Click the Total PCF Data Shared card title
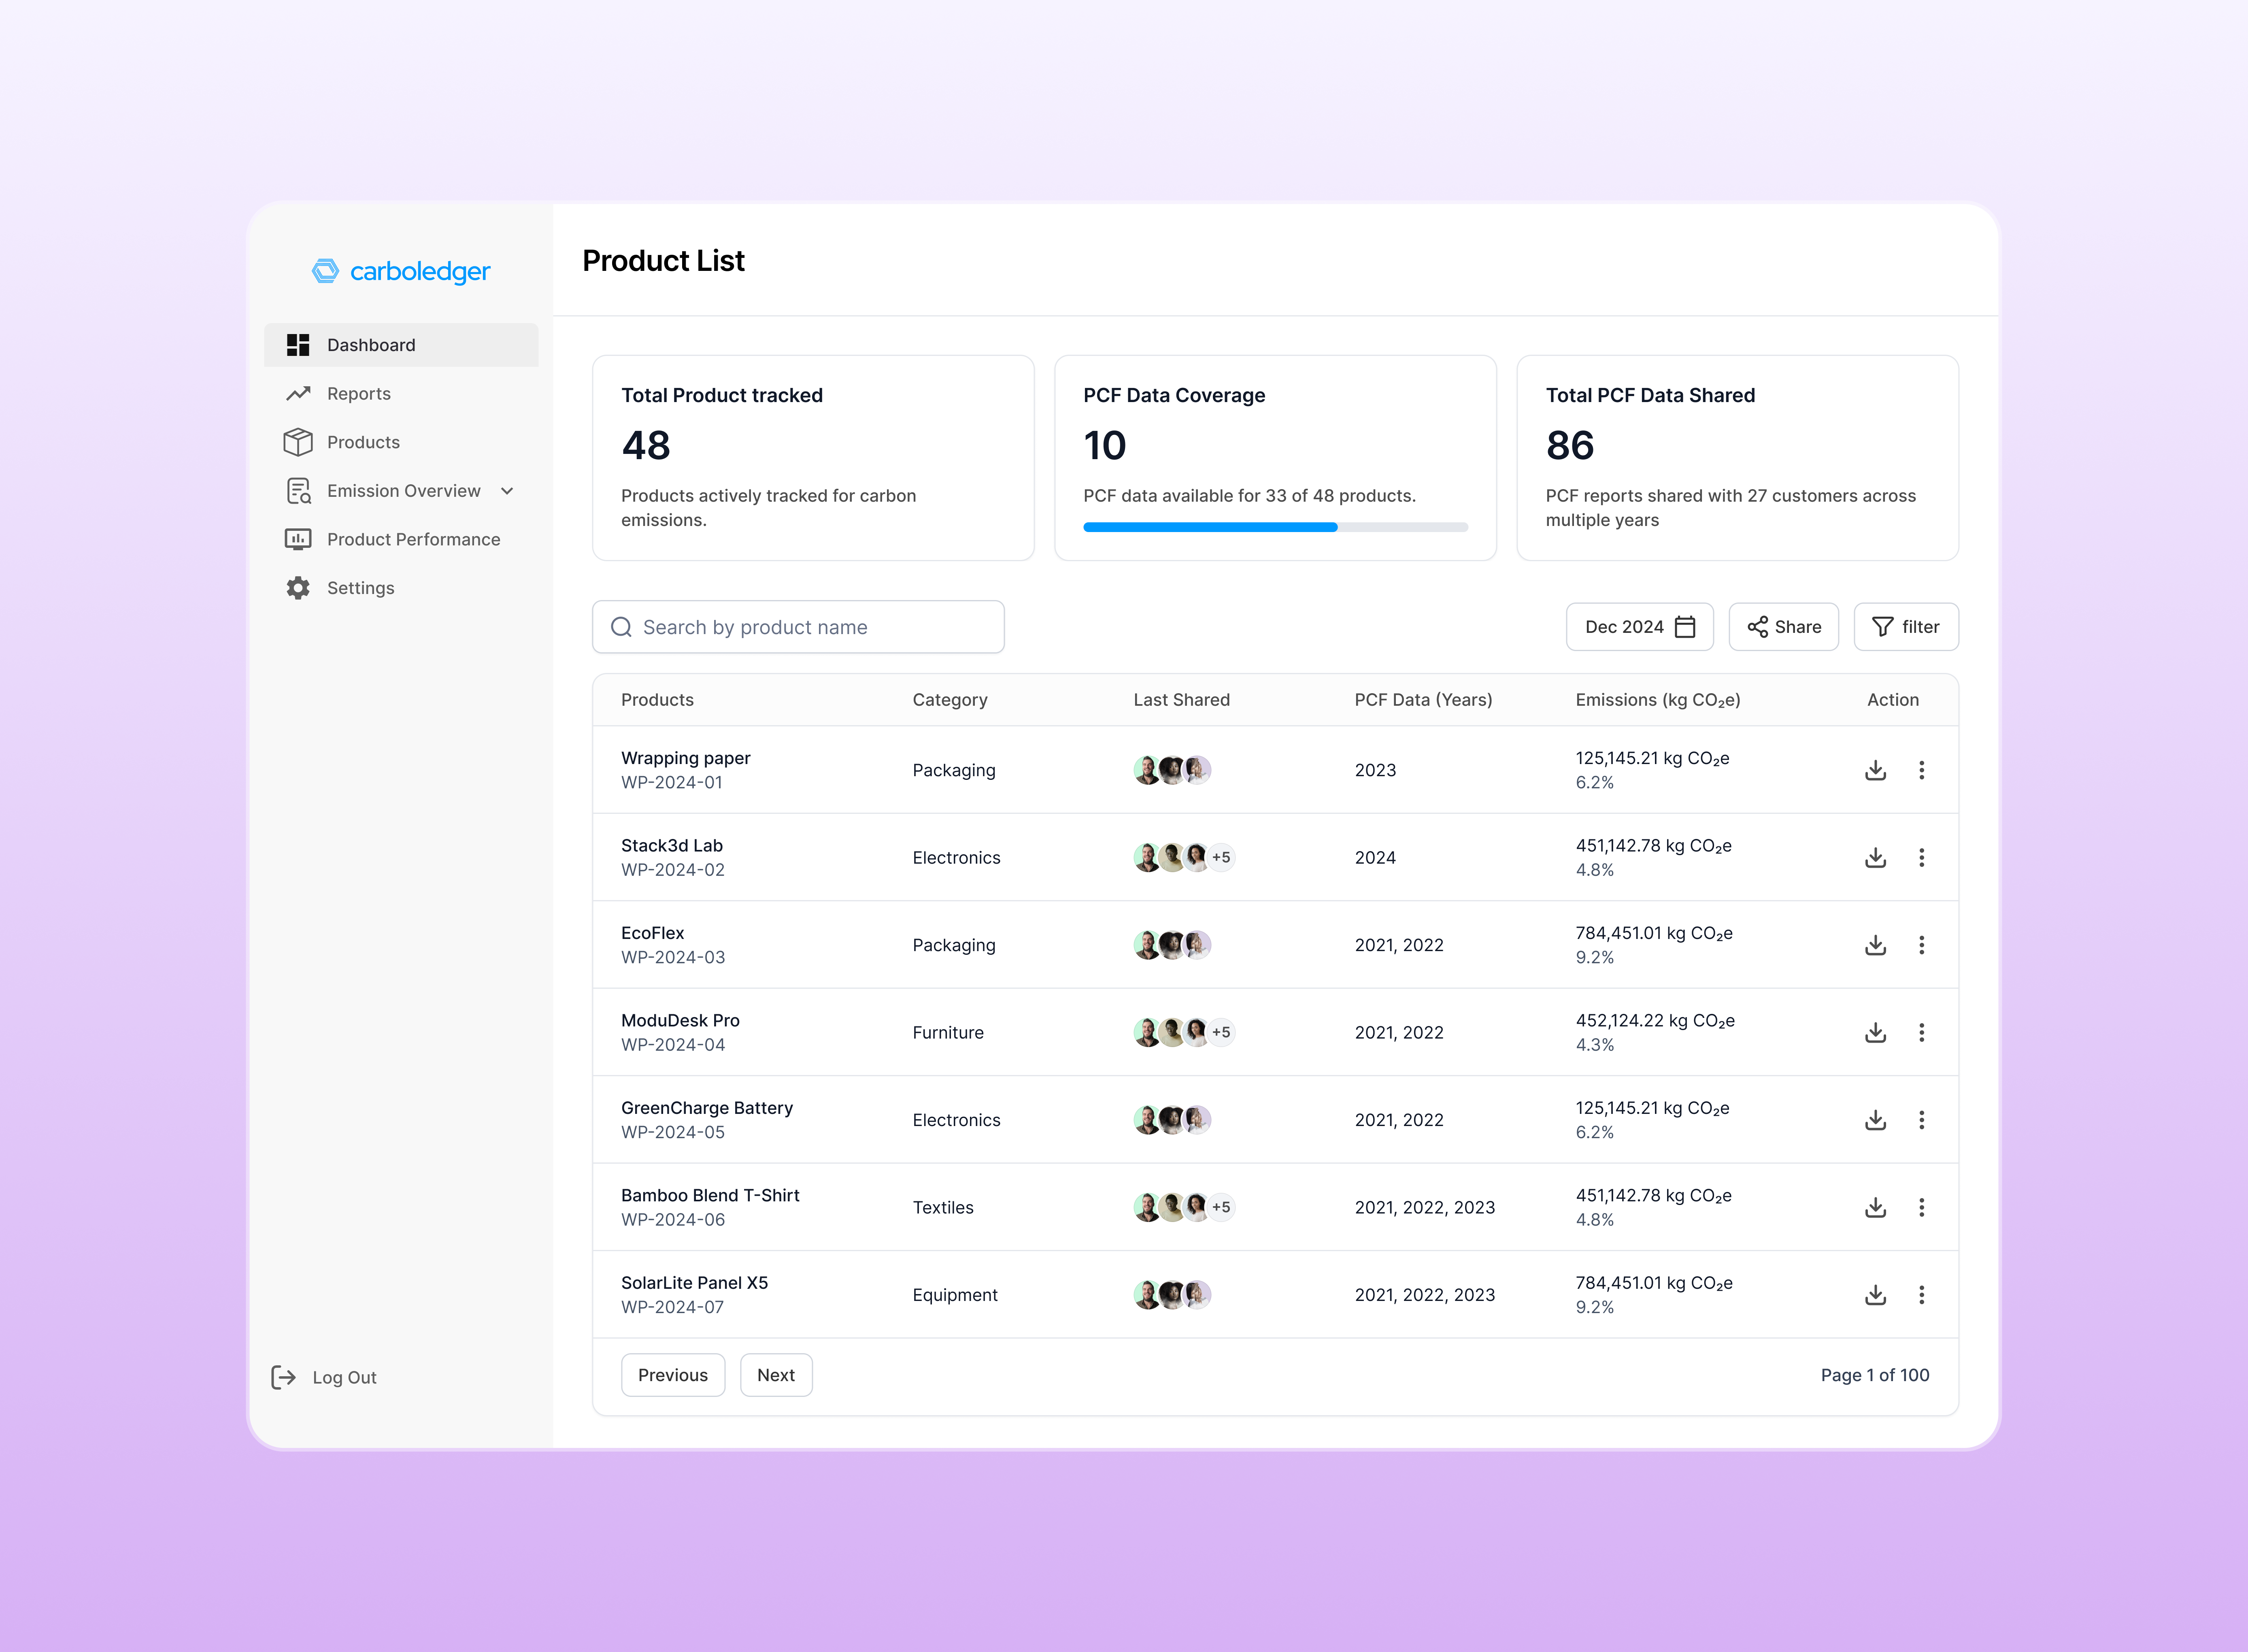Viewport: 2248px width, 1652px height. [x=1649, y=395]
